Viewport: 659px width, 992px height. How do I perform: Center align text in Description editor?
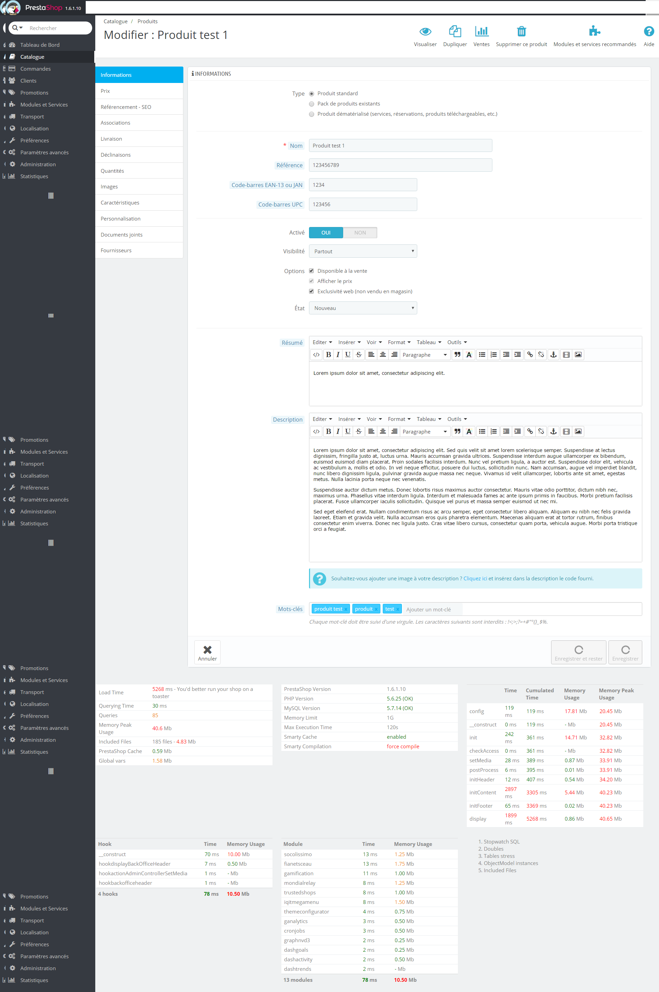(x=382, y=431)
